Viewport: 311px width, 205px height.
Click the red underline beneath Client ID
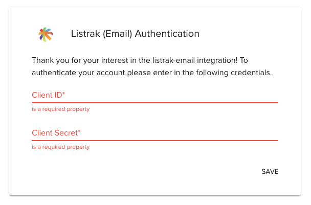pyautogui.click(x=154, y=103)
